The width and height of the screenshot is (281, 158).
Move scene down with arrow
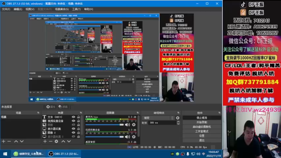point(22,141)
